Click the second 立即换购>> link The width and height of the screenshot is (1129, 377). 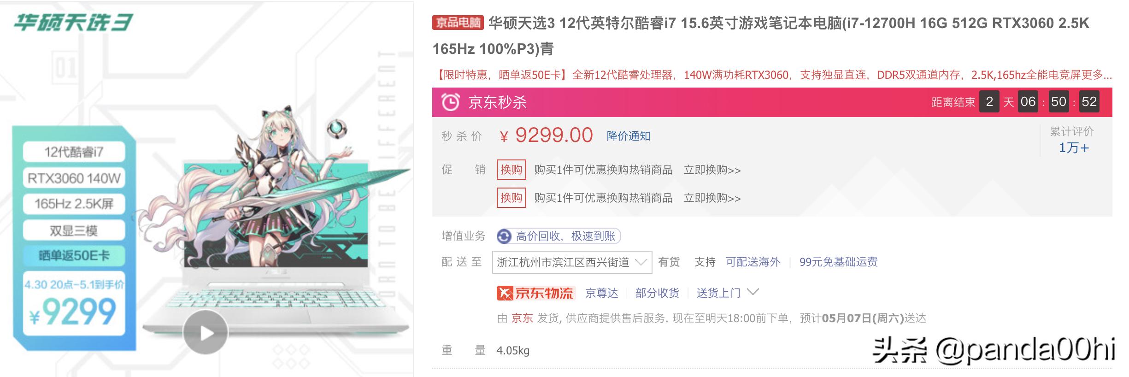point(712,198)
